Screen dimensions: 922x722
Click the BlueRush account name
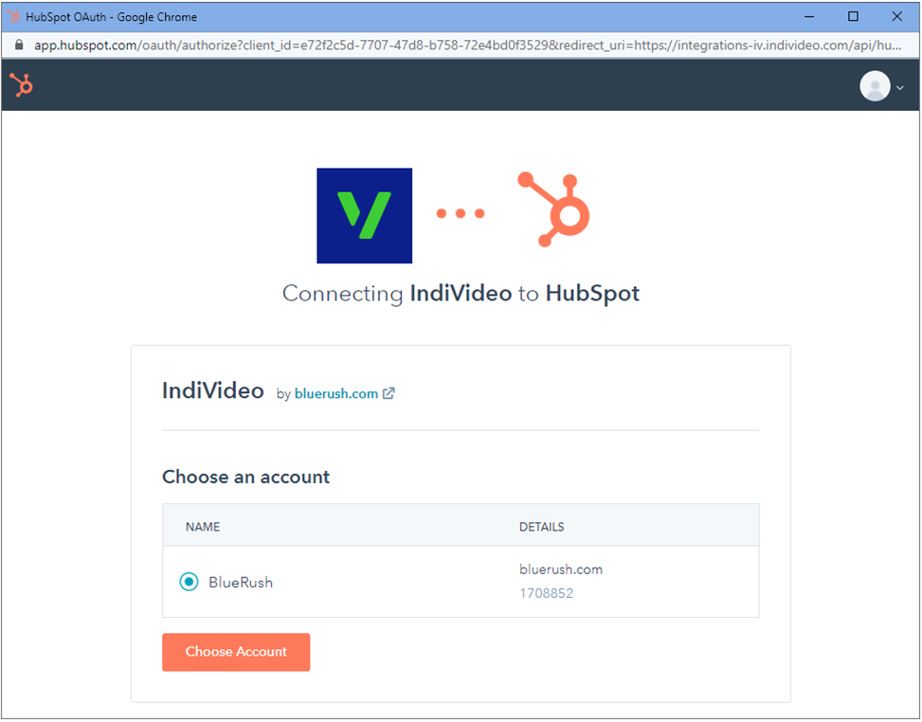click(x=241, y=583)
